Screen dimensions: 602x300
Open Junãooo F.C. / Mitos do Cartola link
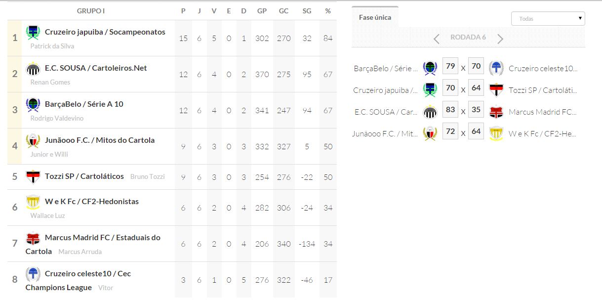100,140
